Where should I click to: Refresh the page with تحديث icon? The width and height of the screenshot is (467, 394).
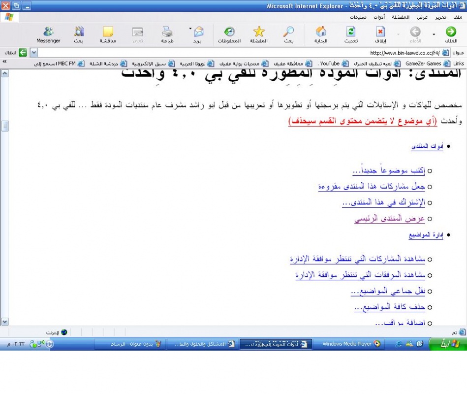351,33
